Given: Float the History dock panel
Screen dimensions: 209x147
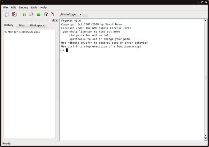Looking at the screenshot, I should click(x=53, y=21).
